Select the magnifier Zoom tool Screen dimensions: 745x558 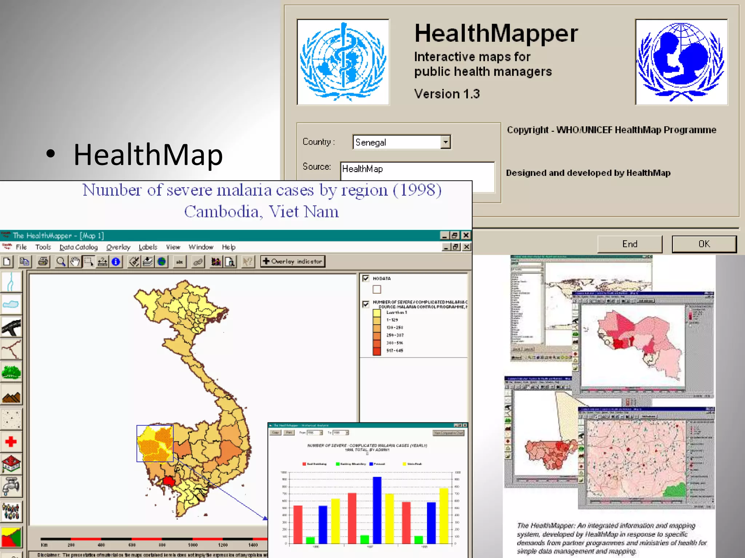[61, 262]
